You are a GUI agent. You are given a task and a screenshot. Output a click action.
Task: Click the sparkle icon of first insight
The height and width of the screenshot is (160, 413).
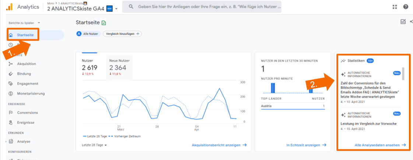[343, 74]
